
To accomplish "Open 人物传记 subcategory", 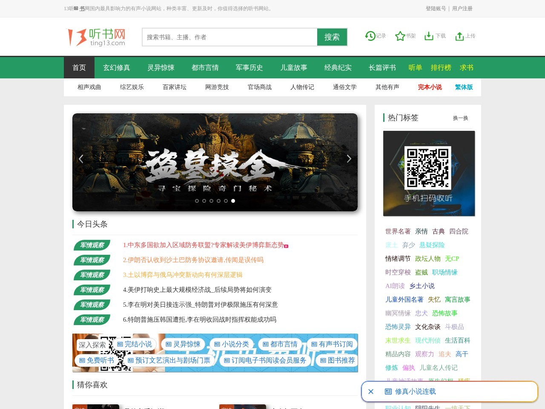I will [302, 87].
